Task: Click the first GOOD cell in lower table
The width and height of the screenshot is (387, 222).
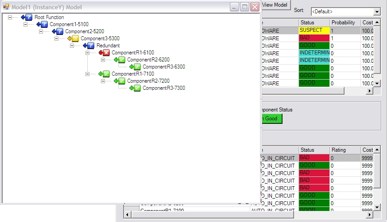Action: tap(314, 165)
